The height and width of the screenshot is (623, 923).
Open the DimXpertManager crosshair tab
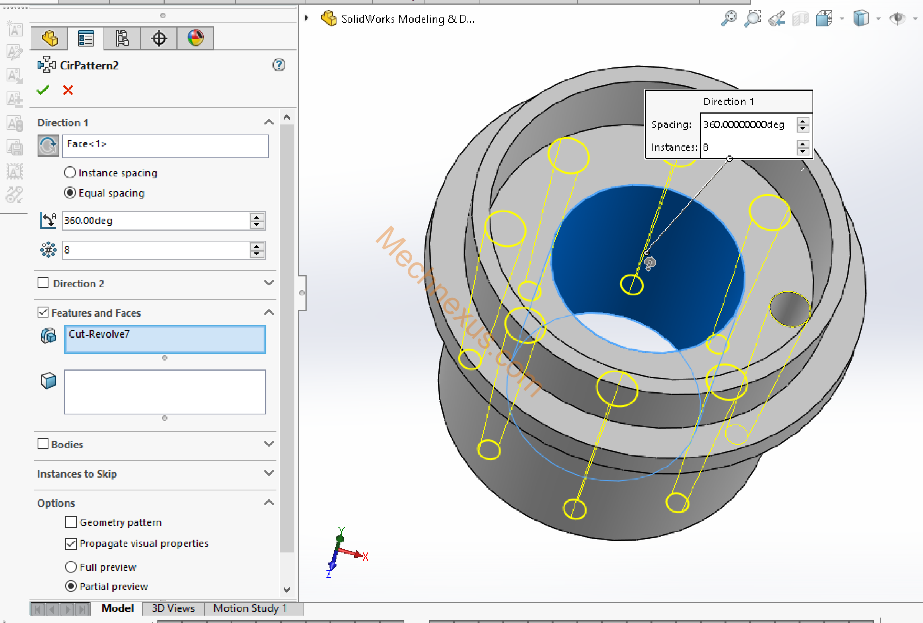pos(159,38)
